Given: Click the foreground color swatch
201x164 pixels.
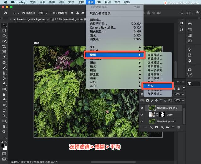Looking at the screenshot, I should pos(3,146).
